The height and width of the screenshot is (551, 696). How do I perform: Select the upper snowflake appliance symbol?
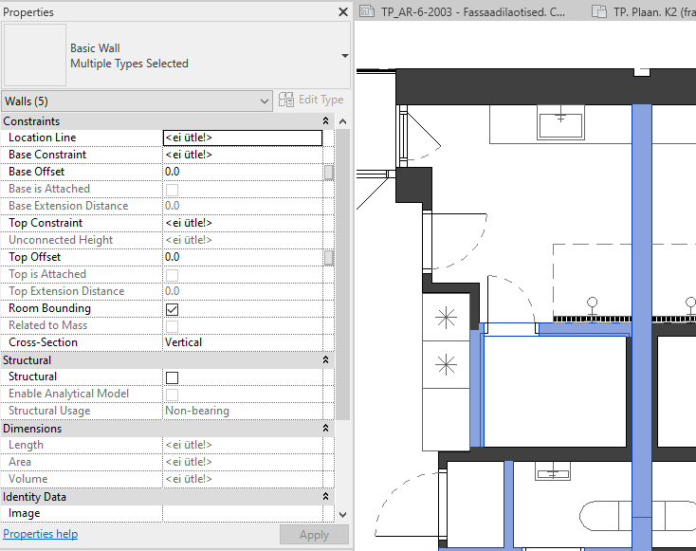[446, 318]
